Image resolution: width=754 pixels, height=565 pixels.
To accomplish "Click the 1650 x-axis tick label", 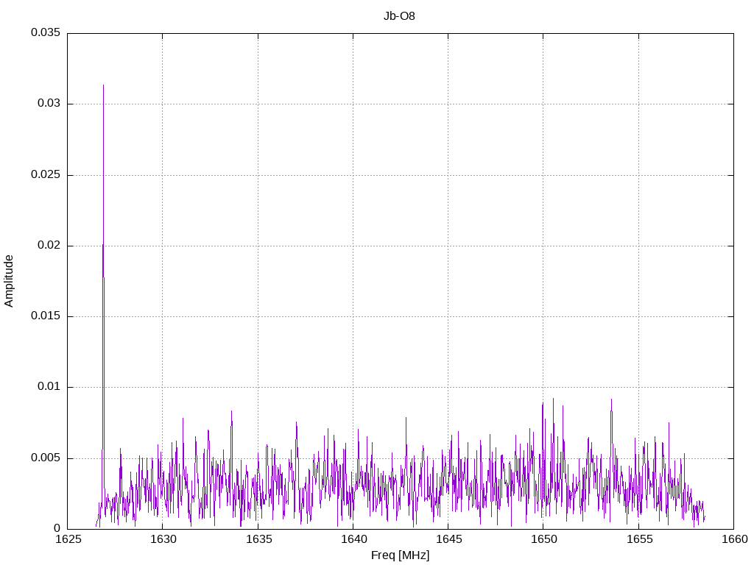I will point(543,540).
